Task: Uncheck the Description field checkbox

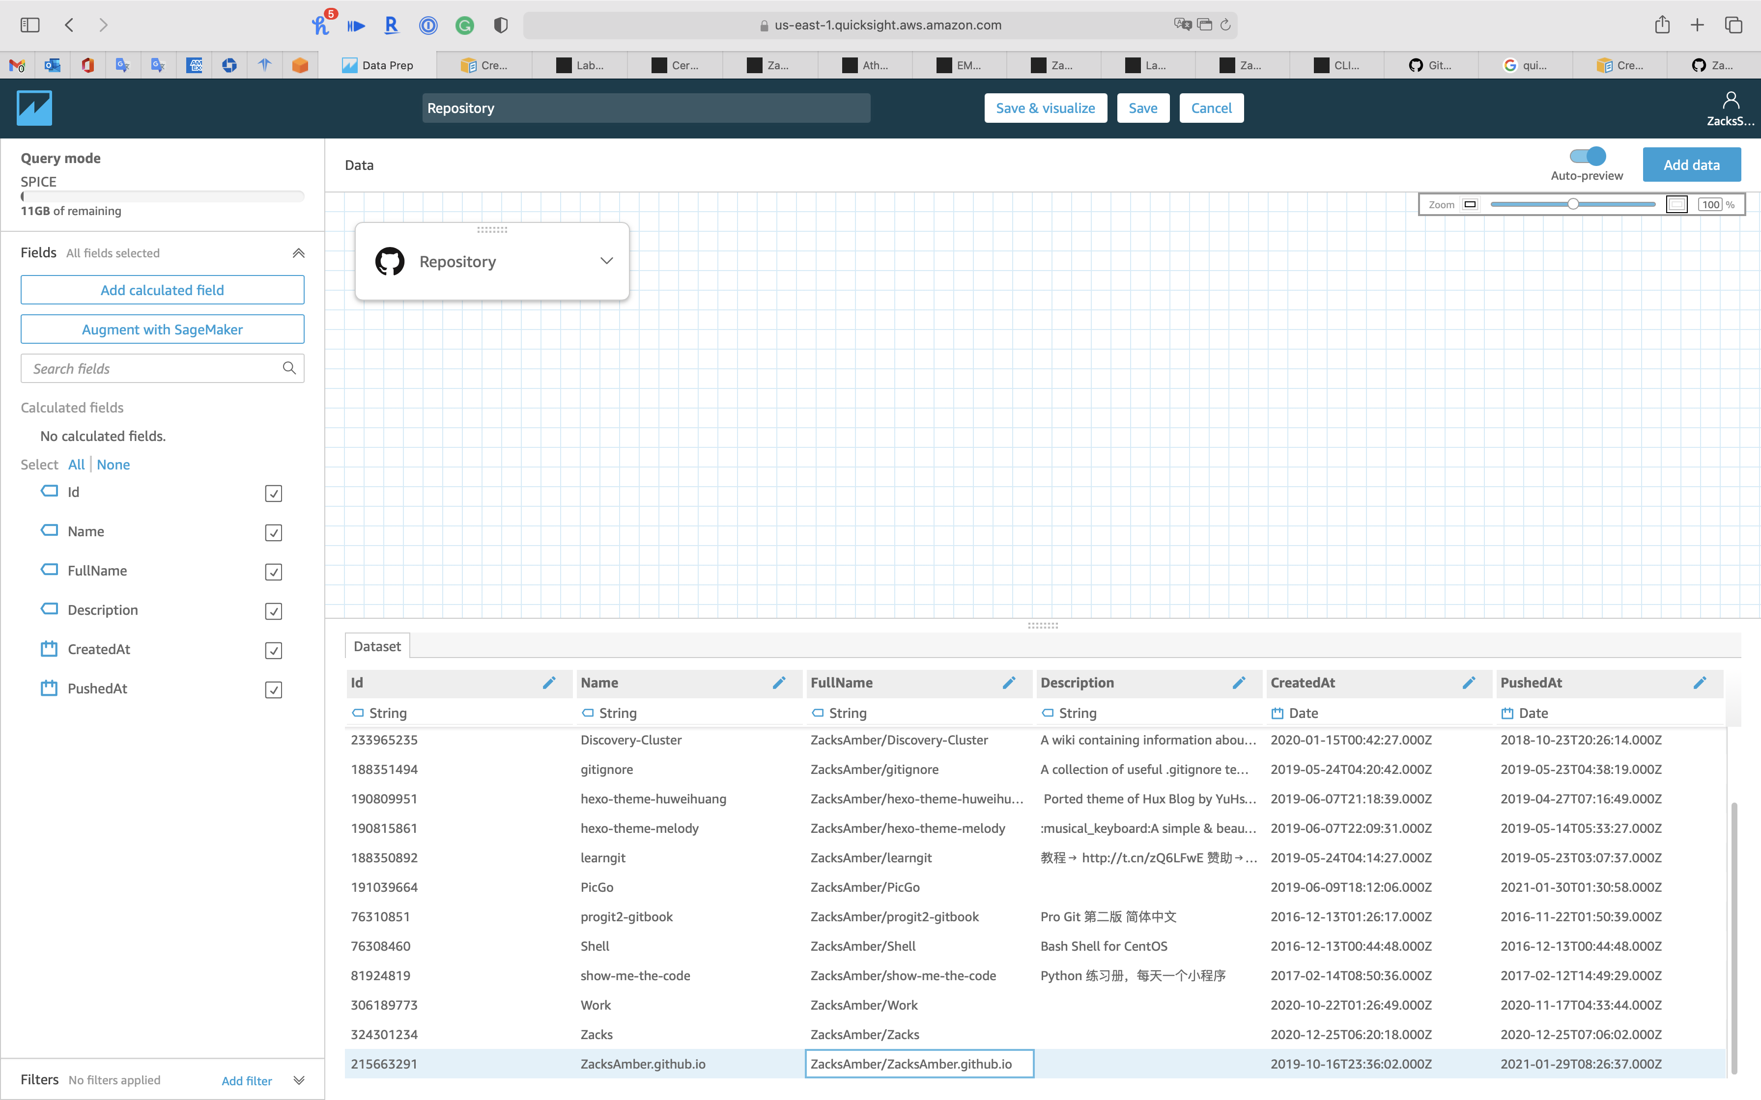Action: (x=274, y=611)
